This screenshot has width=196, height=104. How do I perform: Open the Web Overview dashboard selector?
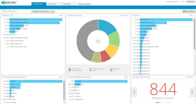9,11
